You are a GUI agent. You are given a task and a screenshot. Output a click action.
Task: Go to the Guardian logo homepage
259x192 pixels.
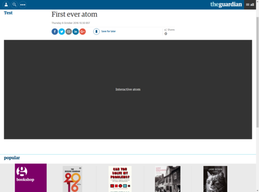pyautogui.click(x=226, y=4)
